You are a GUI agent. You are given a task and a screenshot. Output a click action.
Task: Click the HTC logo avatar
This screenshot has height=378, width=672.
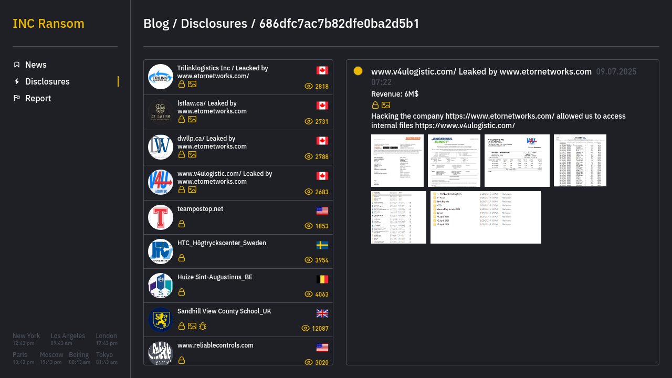pos(161,251)
